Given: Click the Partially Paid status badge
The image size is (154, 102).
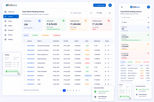Looking at the screenshot, I should 88,76.
